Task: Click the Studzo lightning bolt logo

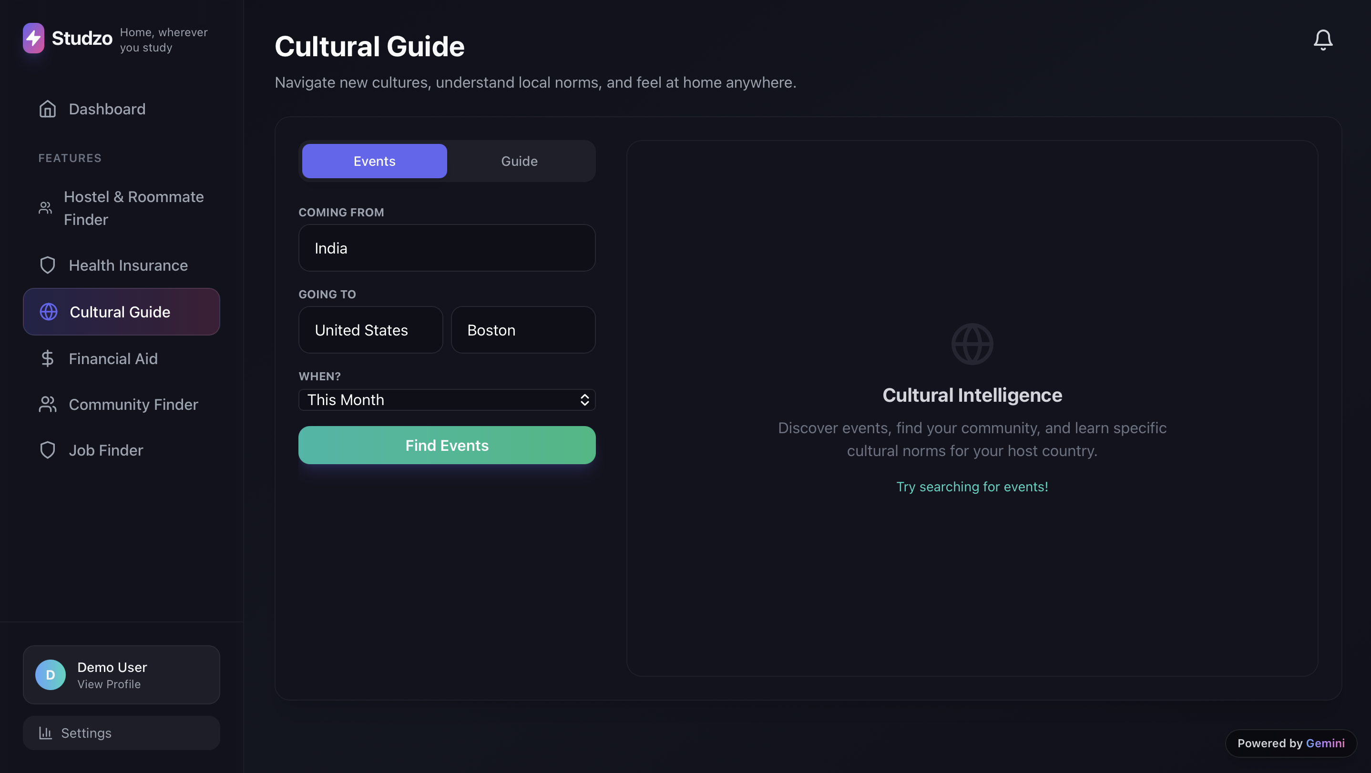Action: pyautogui.click(x=33, y=38)
